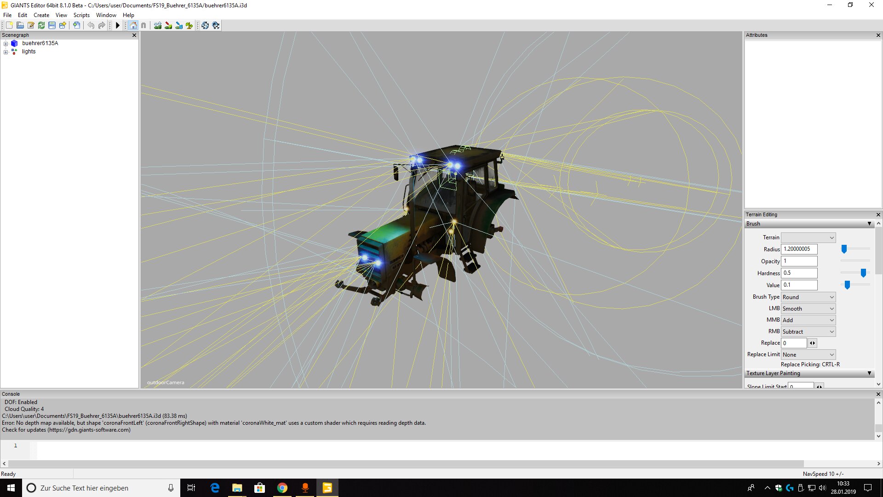Click the Radius slider handle

pyautogui.click(x=844, y=249)
